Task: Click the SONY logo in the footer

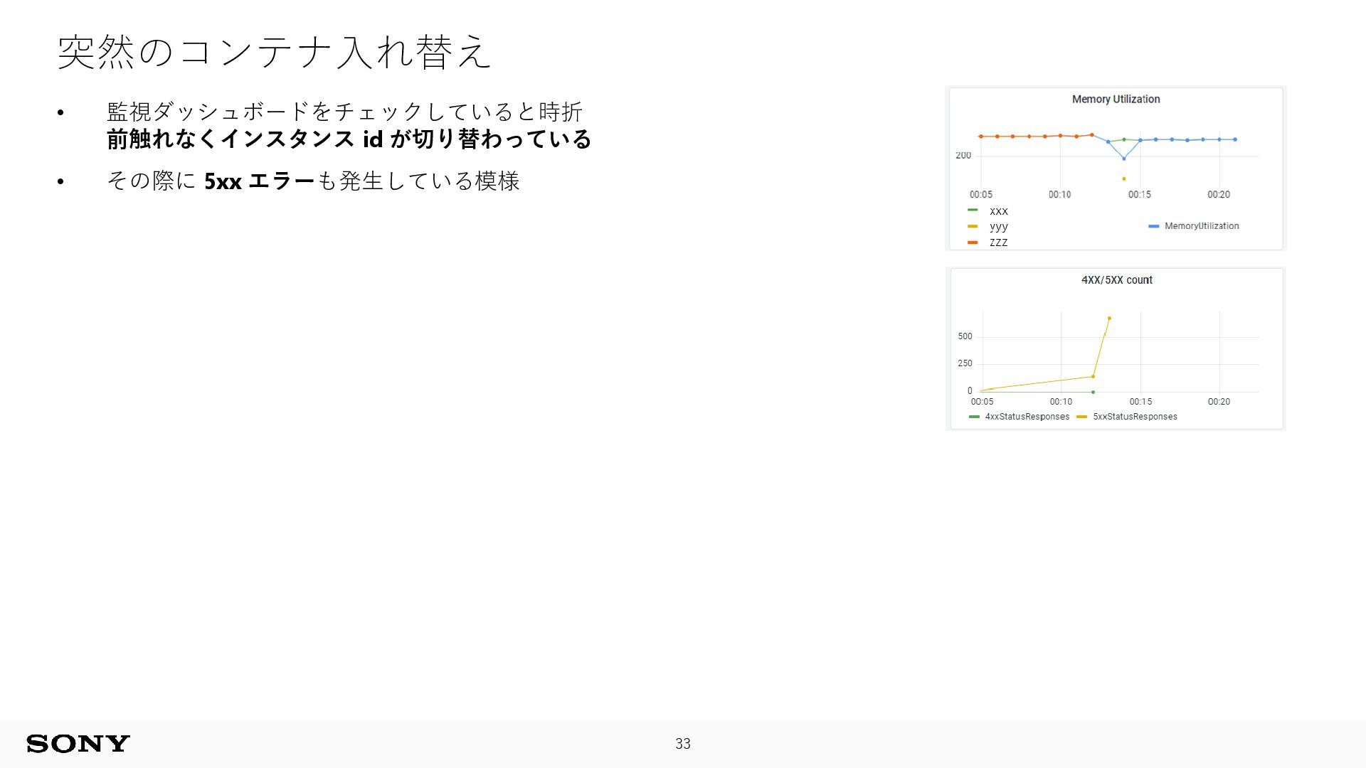Action: pyautogui.click(x=78, y=744)
